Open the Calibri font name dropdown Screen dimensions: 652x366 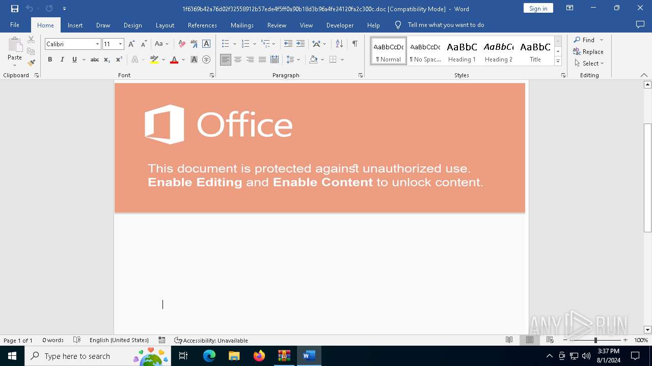[97, 44]
